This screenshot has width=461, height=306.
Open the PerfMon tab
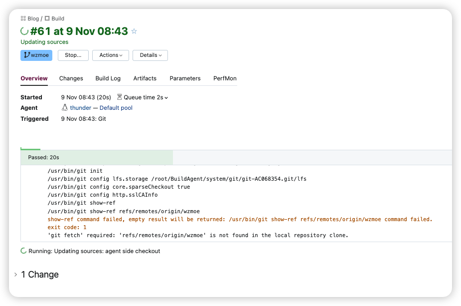pyautogui.click(x=225, y=78)
